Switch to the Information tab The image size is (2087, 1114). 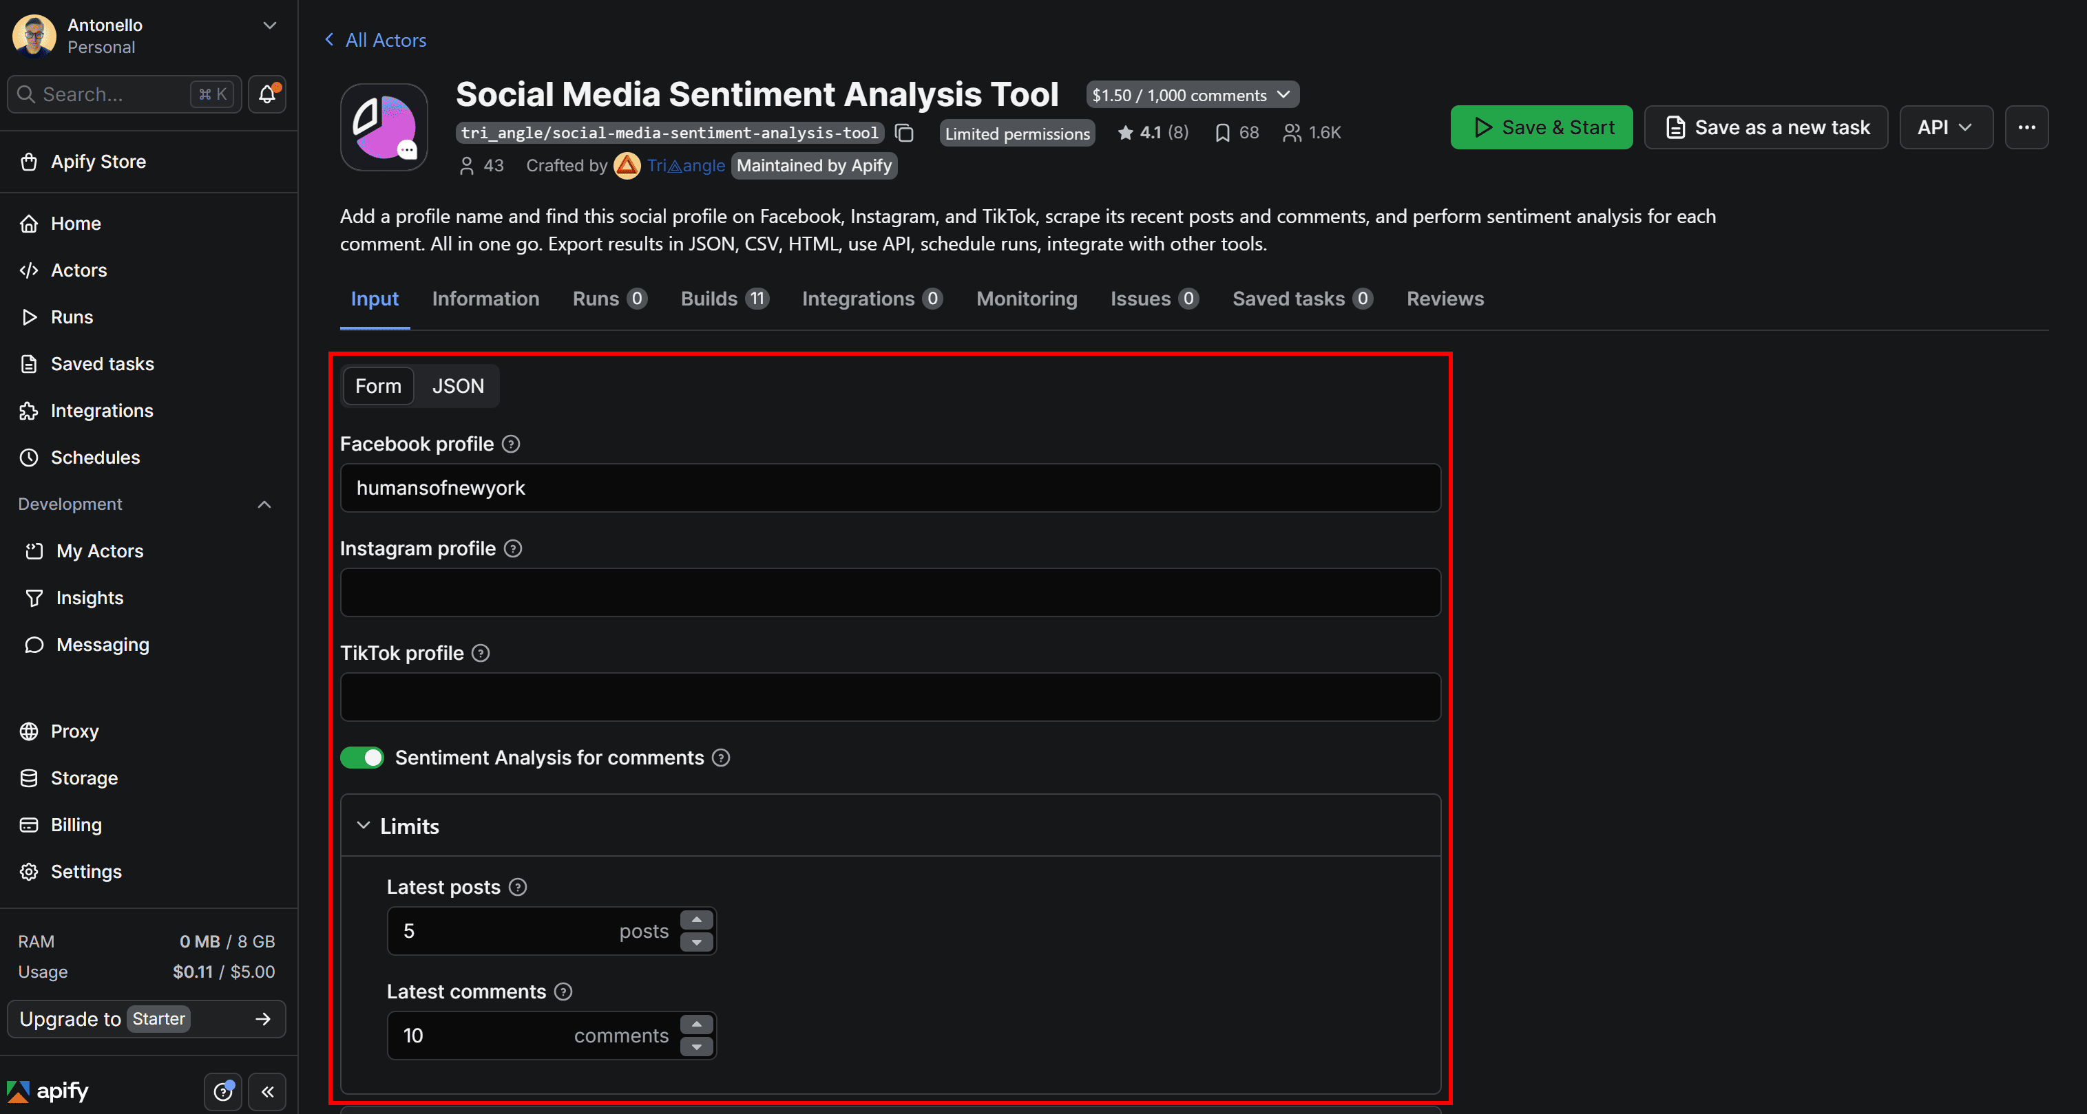click(485, 299)
